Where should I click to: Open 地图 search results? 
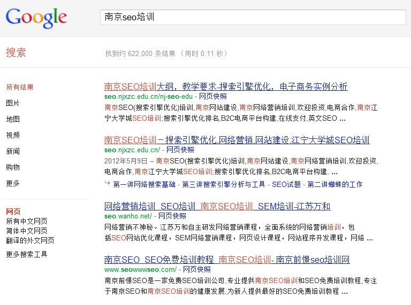[13, 119]
